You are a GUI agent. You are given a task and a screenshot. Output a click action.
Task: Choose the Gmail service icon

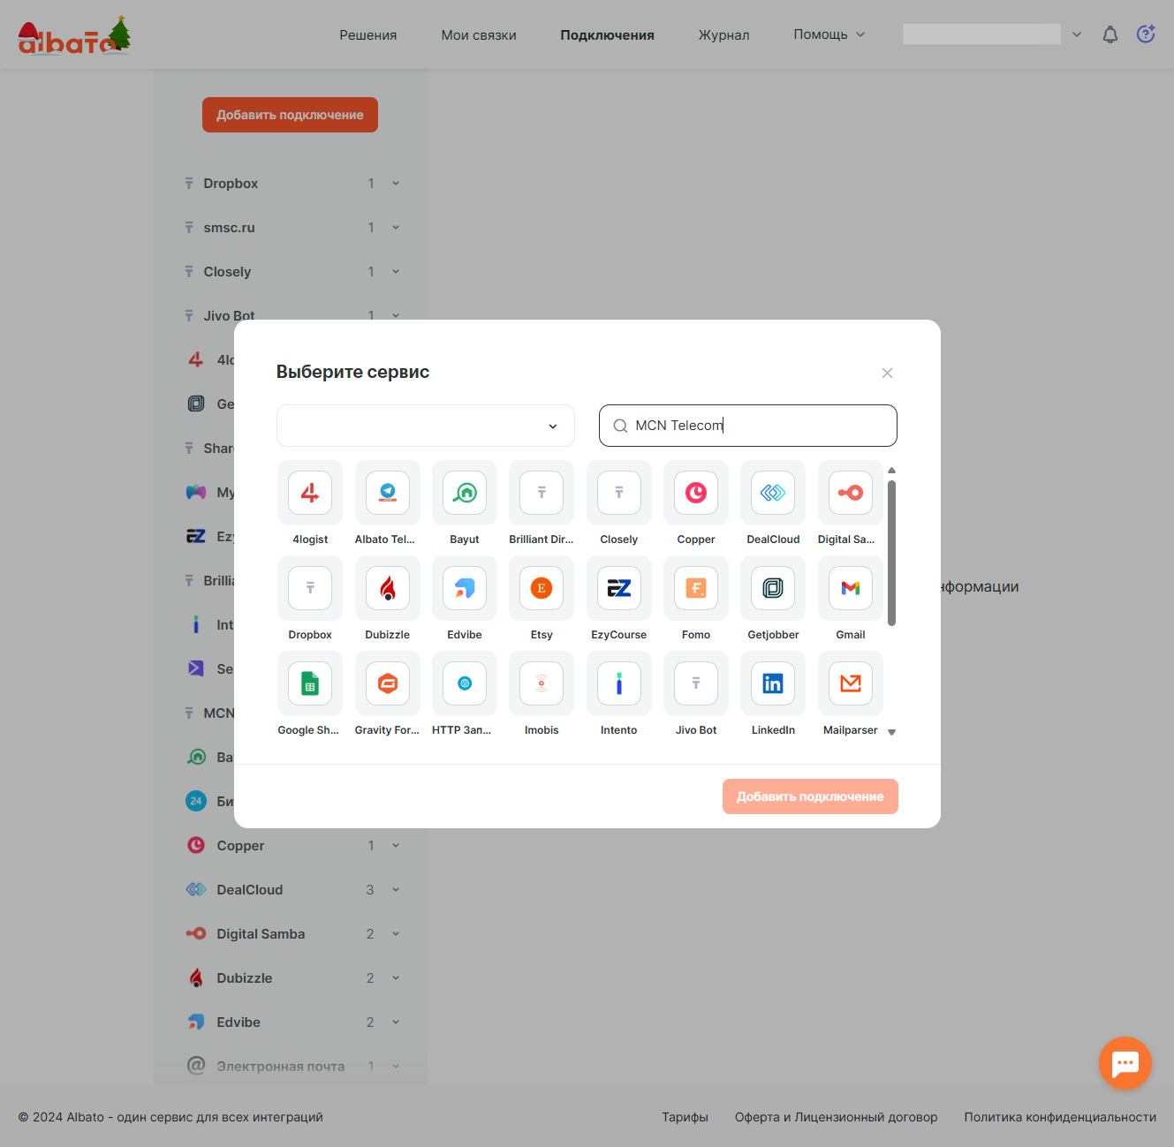(851, 588)
